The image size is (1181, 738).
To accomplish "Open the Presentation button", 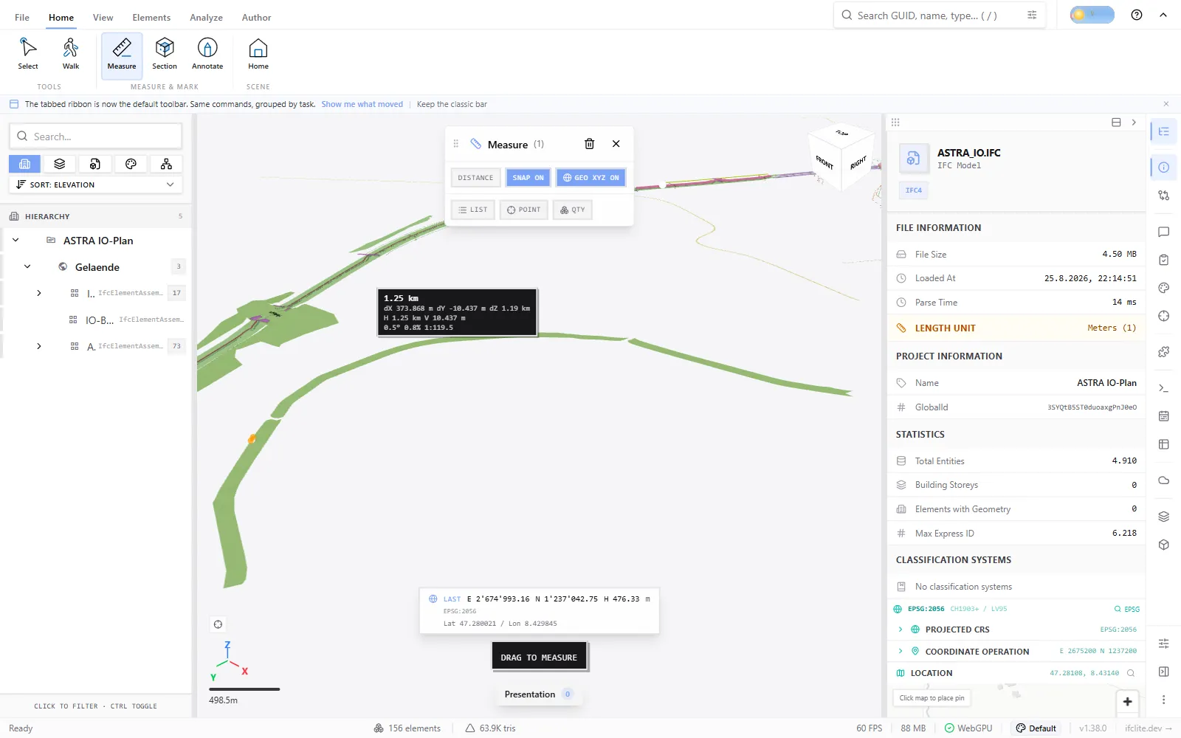I will click(x=539, y=694).
